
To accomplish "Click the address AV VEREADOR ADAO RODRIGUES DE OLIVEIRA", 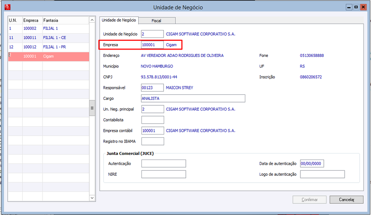I will pyautogui.click(x=182, y=55).
